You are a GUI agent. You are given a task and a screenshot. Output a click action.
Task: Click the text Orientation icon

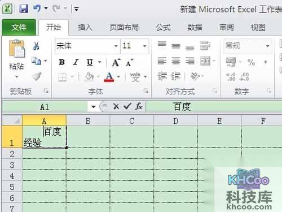(x=196, y=76)
